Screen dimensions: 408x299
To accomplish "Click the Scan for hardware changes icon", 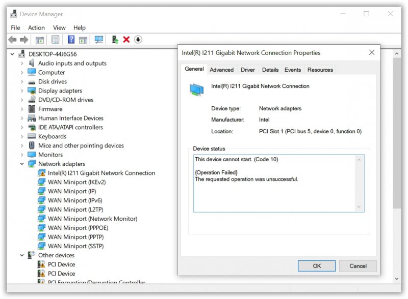I will coord(99,39).
